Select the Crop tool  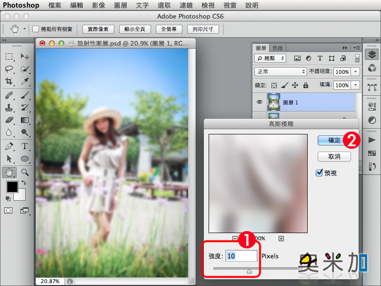pos(9,81)
